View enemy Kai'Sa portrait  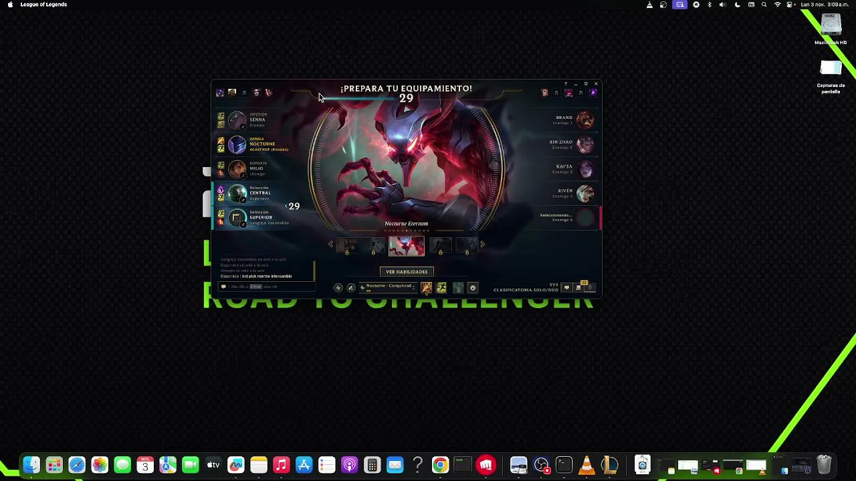point(585,168)
